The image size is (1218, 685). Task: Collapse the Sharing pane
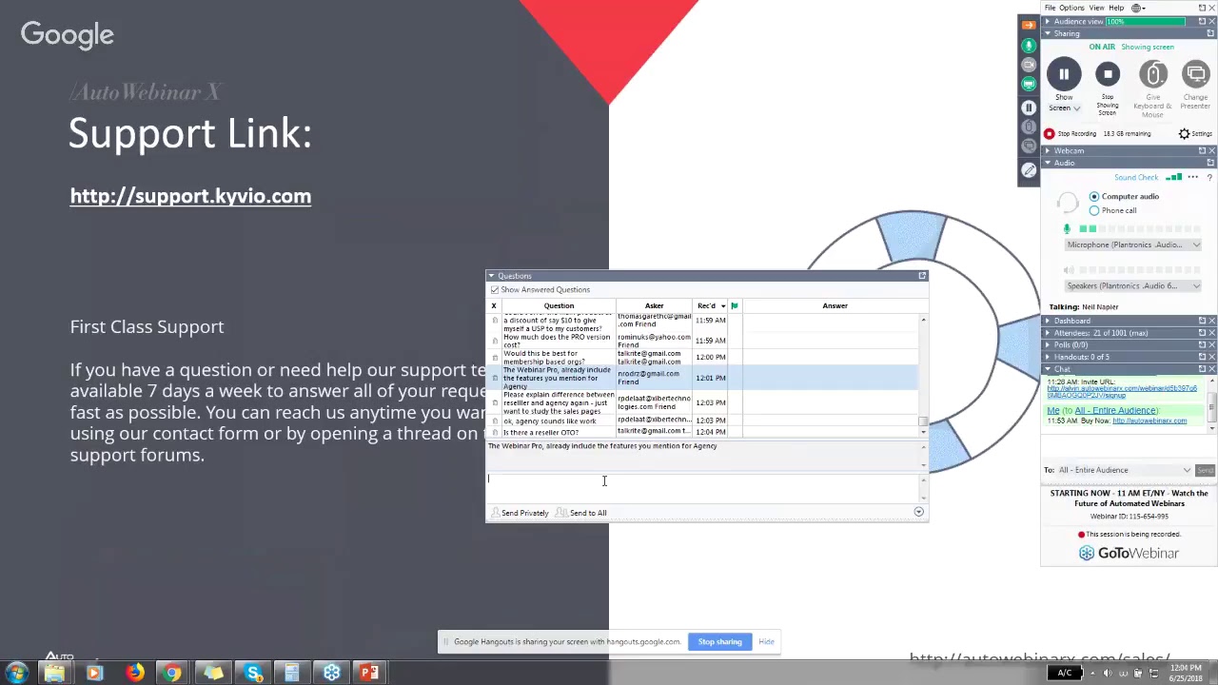(1048, 33)
